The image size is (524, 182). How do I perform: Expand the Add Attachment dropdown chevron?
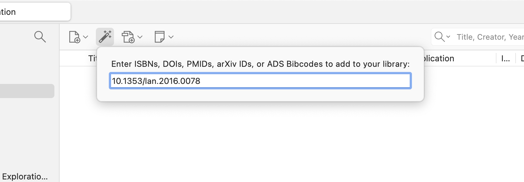[x=140, y=37]
